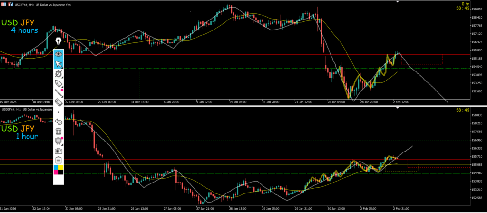Click the camera screenshot icon

pyautogui.click(x=58, y=150)
